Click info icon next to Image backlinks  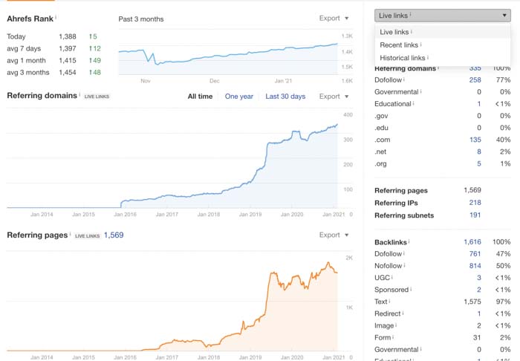pos(396,325)
